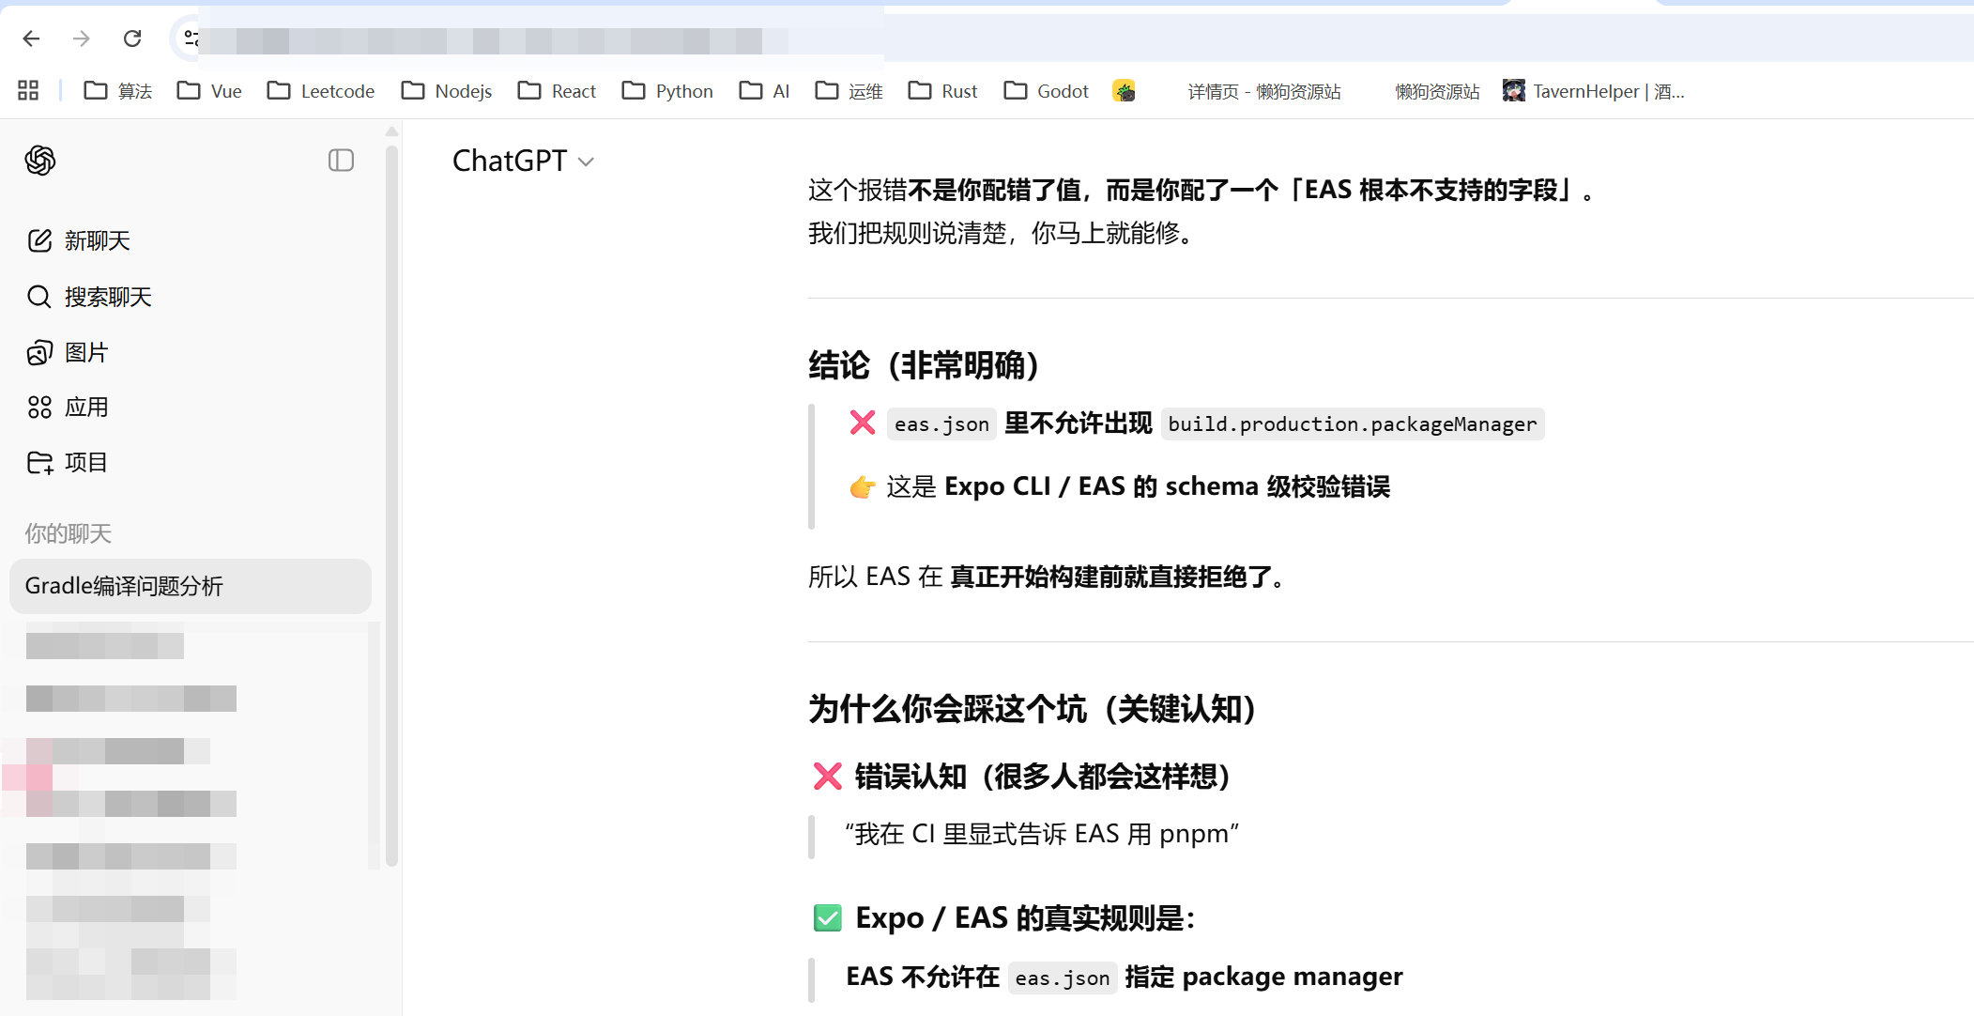The width and height of the screenshot is (1974, 1016).
Task: Open the Python bookmark folder
Action: 667,91
